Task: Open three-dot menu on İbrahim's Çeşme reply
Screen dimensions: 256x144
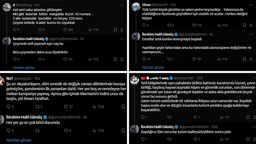Action: point(122,39)
